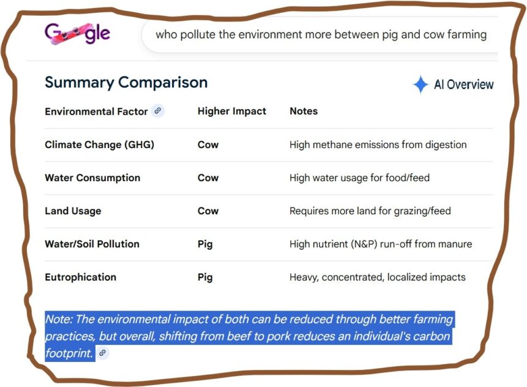Select the Land Usage row label
The height and width of the screenshot is (387, 527).
(x=73, y=211)
